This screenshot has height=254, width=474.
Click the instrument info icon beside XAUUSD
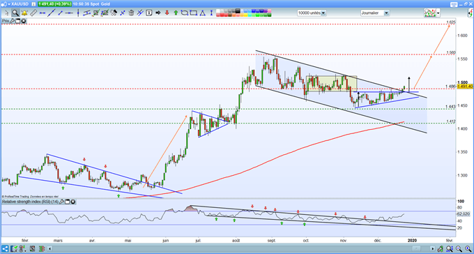click(34, 4)
